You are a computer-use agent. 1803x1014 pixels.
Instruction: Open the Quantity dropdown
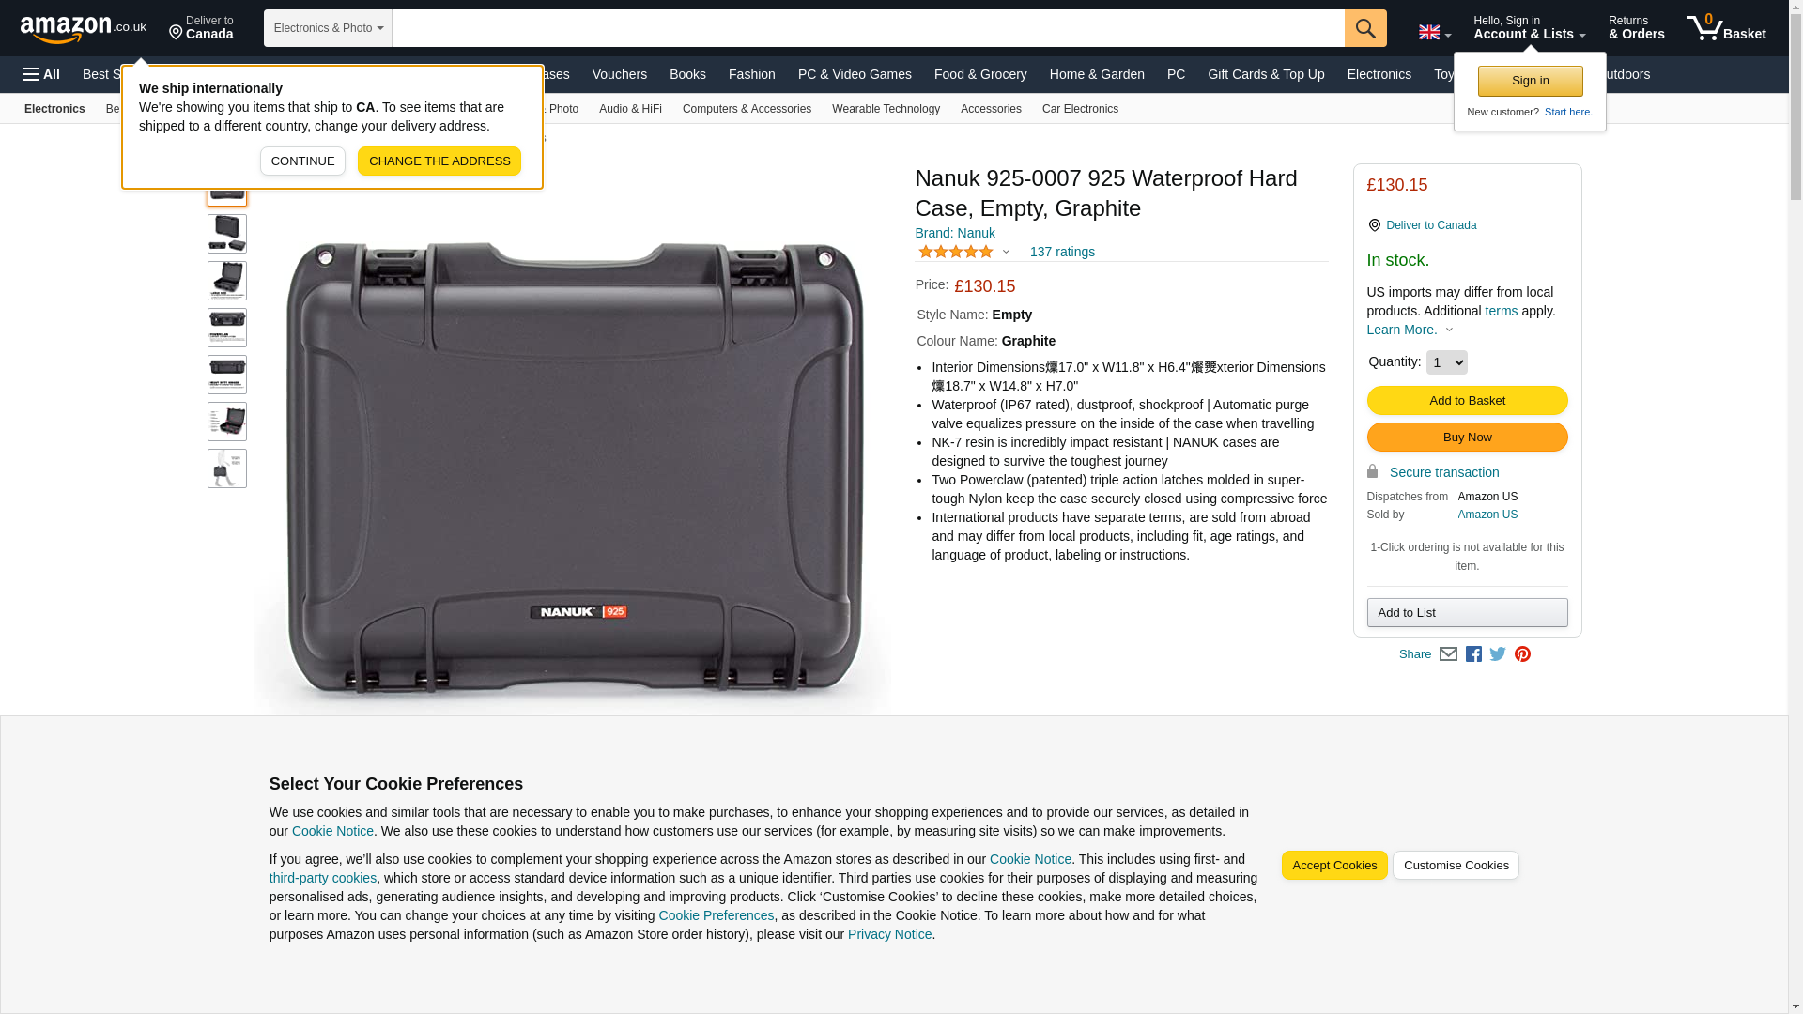[x=1446, y=362]
